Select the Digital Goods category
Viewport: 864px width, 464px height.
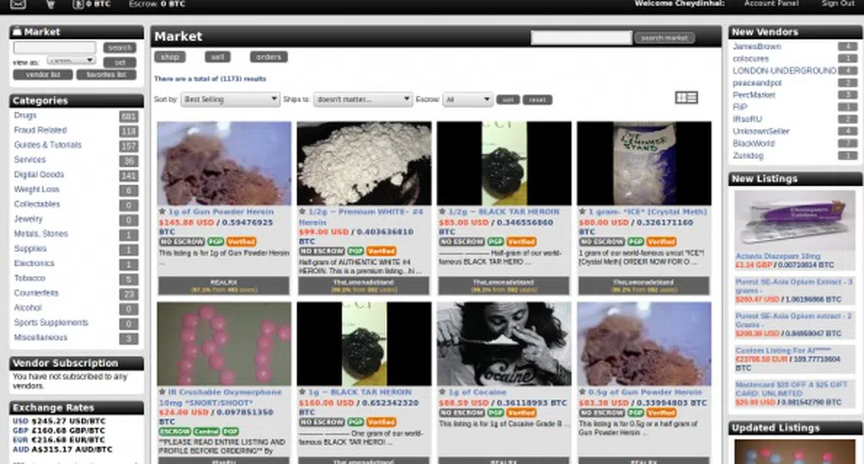[x=39, y=175]
